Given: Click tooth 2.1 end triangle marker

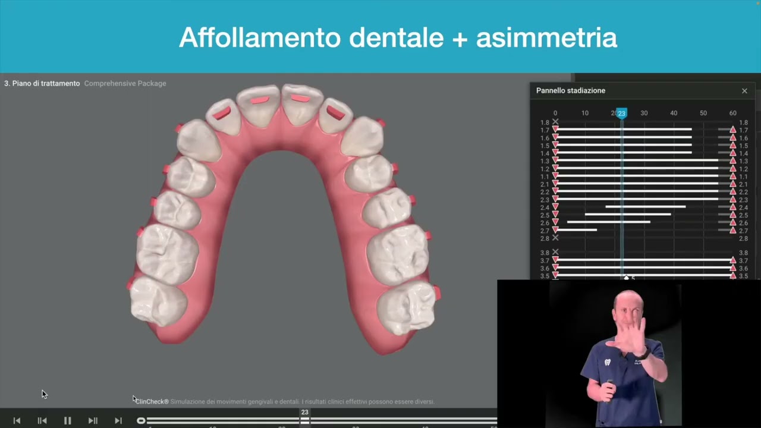Looking at the screenshot, I should click(x=732, y=183).
